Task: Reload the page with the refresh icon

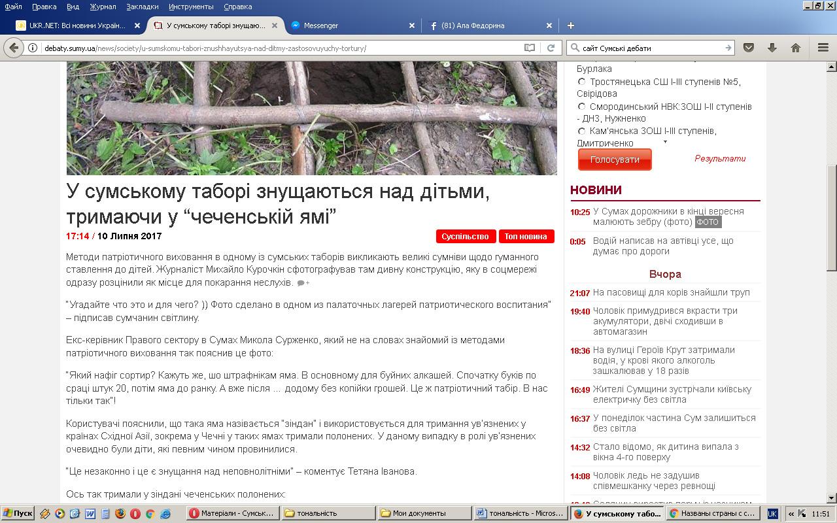Action: click(x=551, y=48)
